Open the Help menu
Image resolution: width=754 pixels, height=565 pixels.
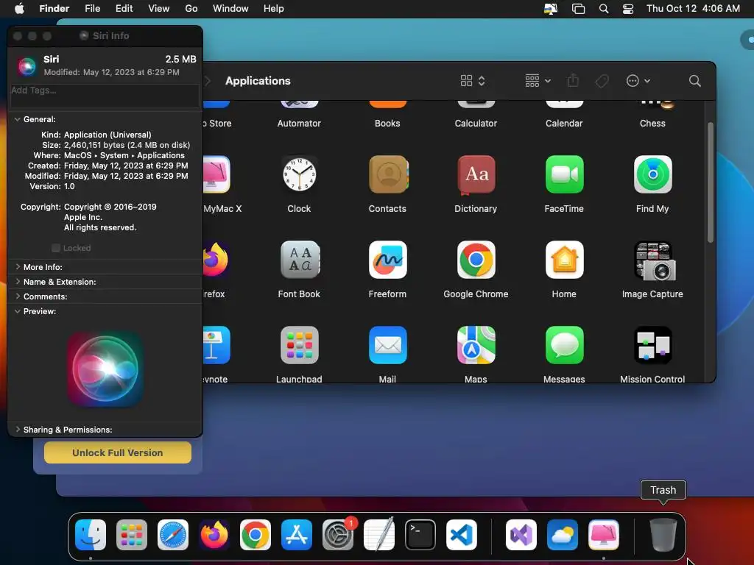274,9
